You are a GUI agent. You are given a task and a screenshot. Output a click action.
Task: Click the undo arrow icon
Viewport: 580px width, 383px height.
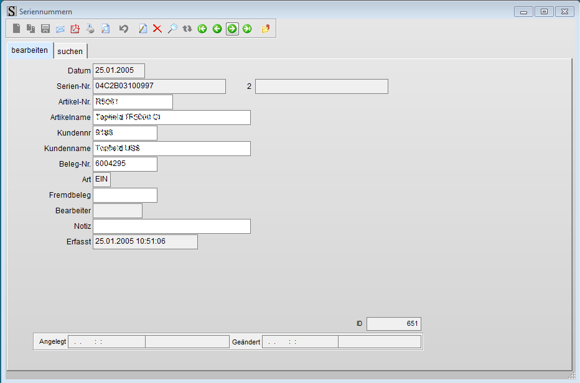[124, 29]
